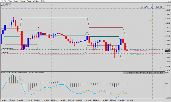Click the '7 Jul 18:00' time axis label
This screenshot has width=171, height=102.
[29, 100]
